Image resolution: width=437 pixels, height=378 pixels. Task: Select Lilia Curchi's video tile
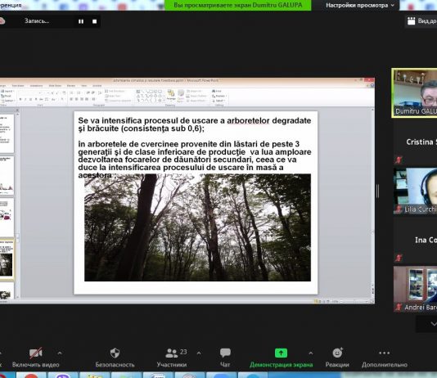tap(415, 191)
